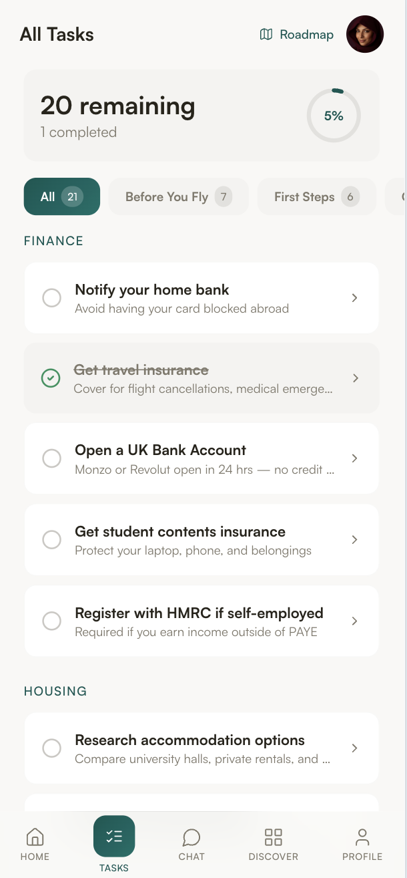
Task: Check off "Open a UK Bank Account"
Action: point(51,458)
